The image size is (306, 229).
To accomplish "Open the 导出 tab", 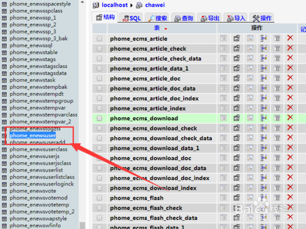I will point(210,18).
